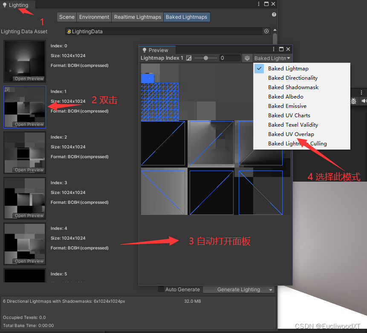Screen dimensions: 367x333
Task: Maximize the Preview window
Action: click(281, 49)
